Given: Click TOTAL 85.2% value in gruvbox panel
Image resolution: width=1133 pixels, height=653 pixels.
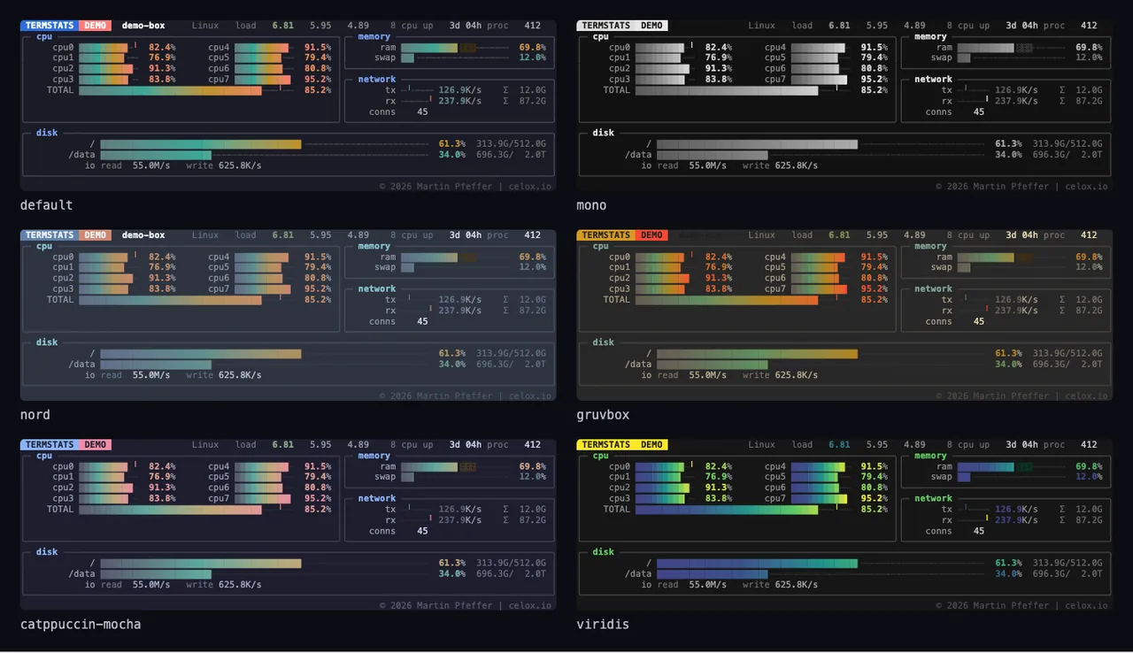Looking at the screenshot, I should (874, 300).
